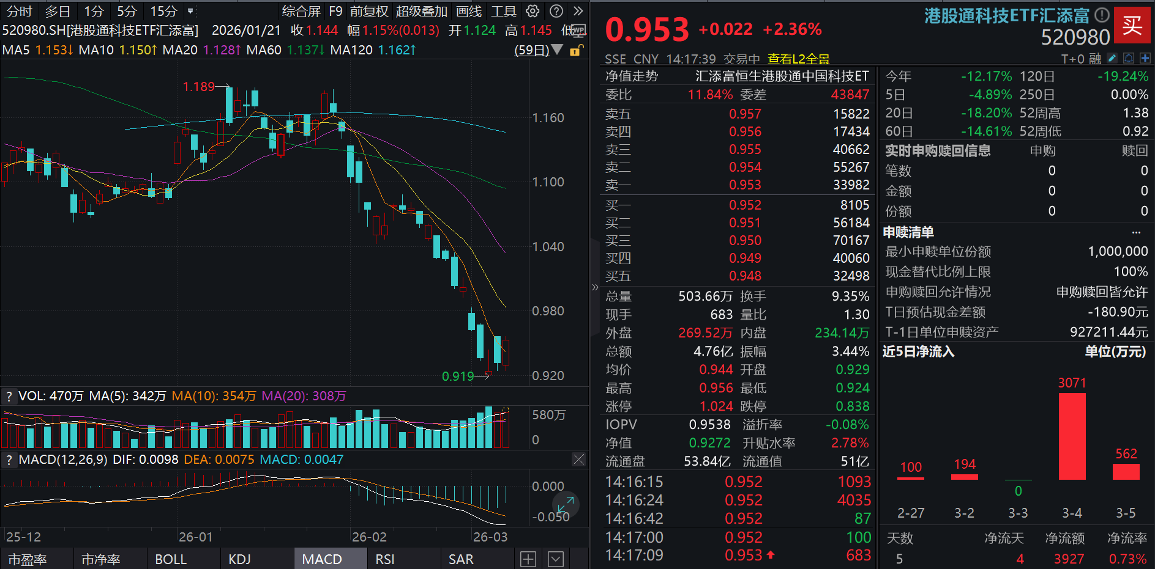Open the period dropdown next to 15分
The height and width of the screenshot is (569, 1155).
190,11
